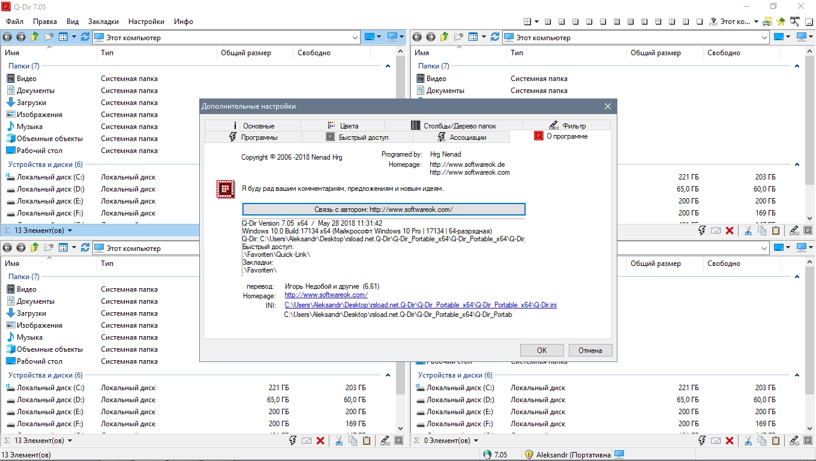Collapse 'Папки (7)' group in top-left pane
The width and height of the screenshot is (816, 461).
tap(388, 66)
